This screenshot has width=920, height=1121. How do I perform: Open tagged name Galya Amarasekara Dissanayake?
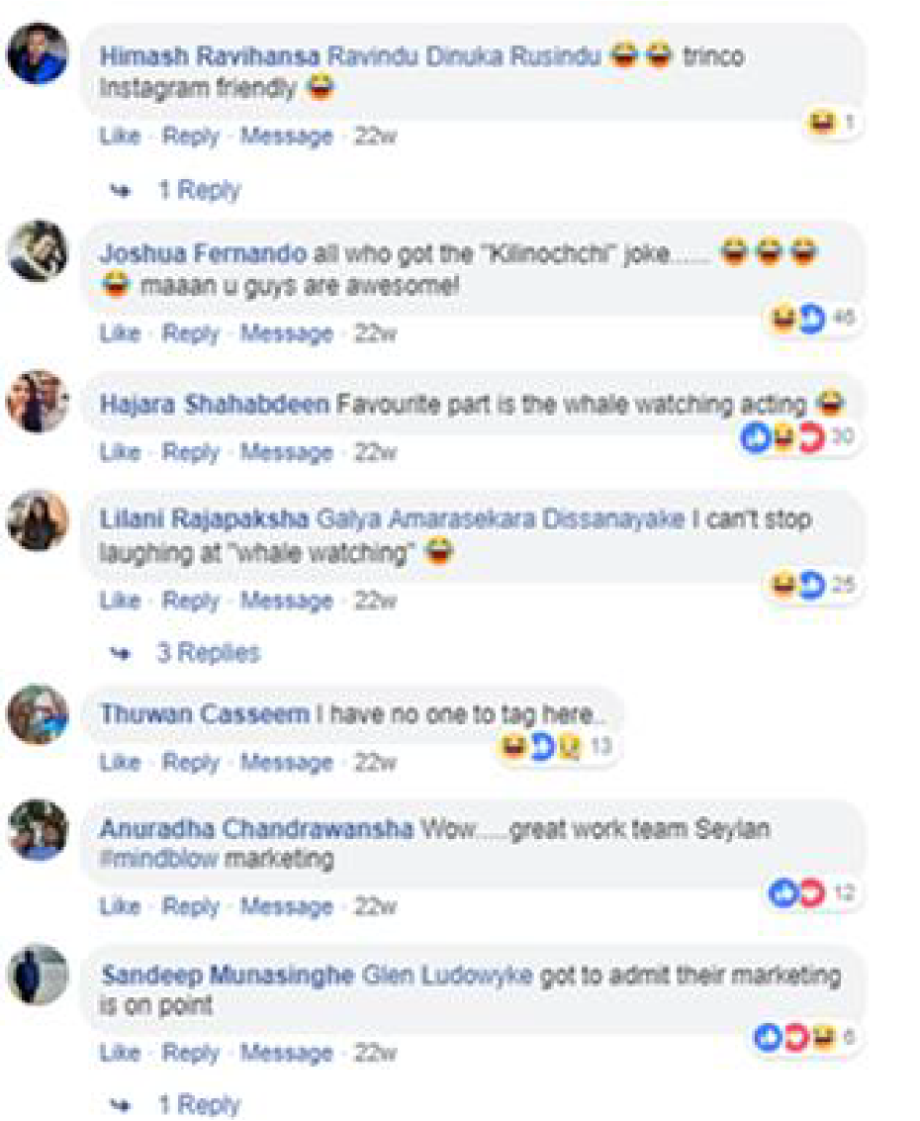(500, 518)
